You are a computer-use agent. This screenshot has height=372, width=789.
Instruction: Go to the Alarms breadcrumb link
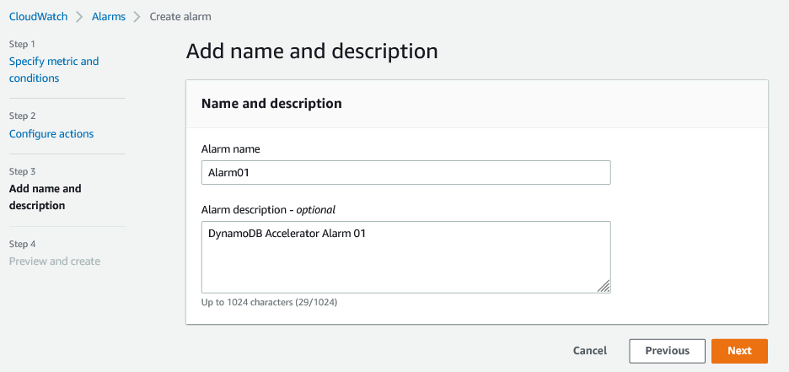tap(109, 16)
